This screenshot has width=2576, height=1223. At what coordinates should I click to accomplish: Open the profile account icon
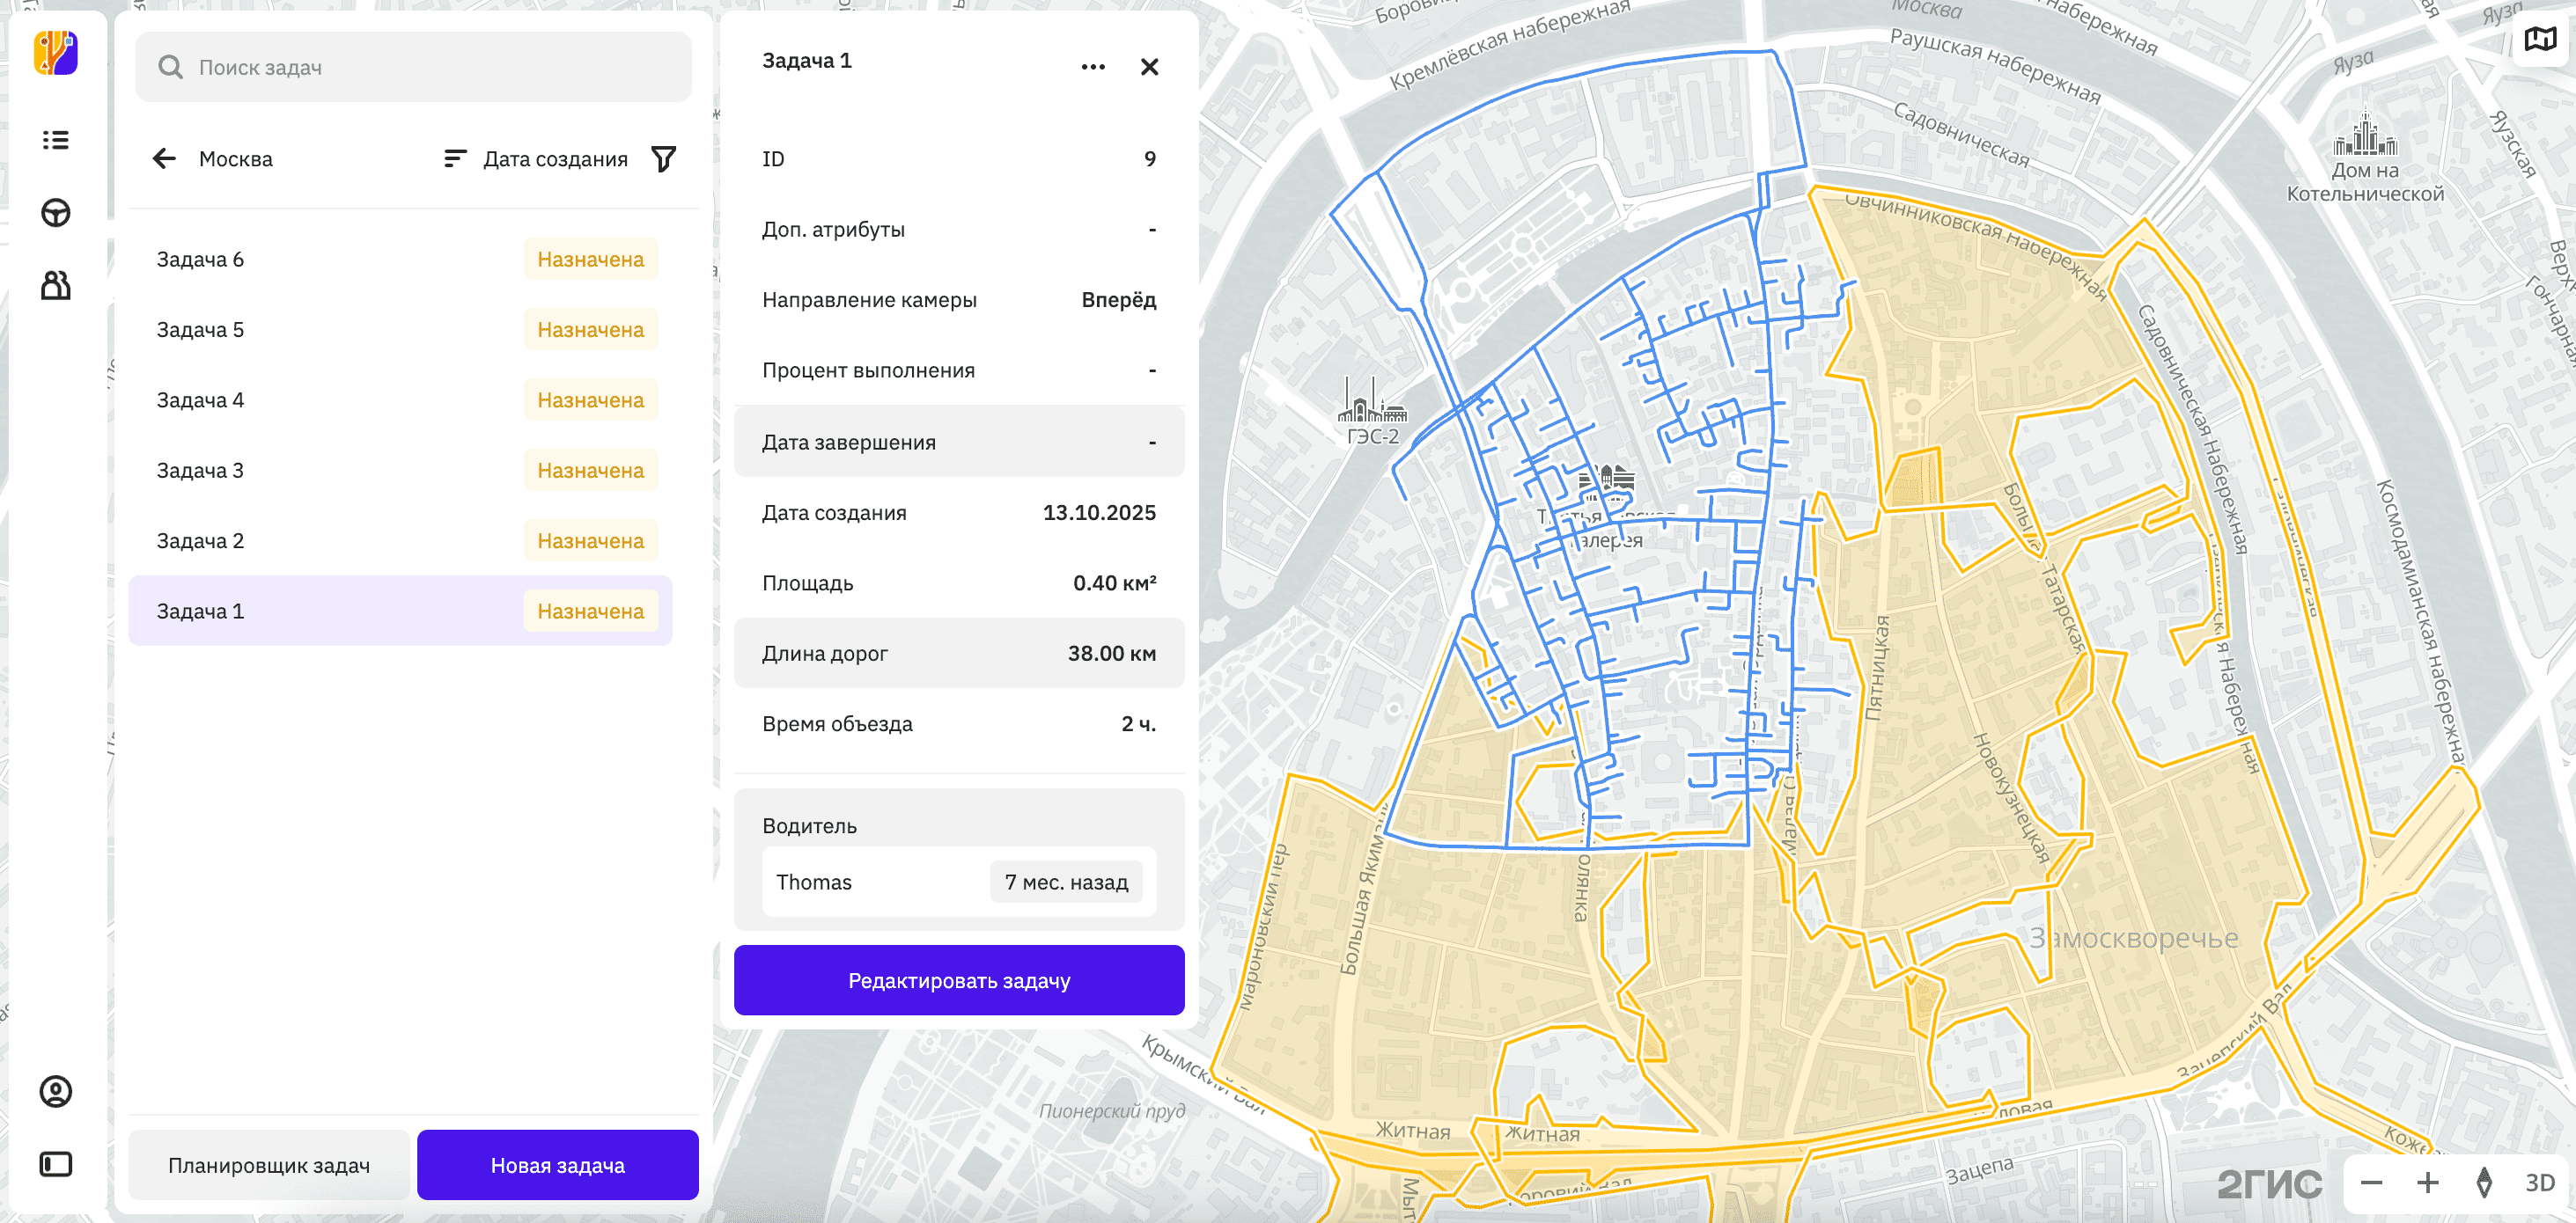[56, 1091]
